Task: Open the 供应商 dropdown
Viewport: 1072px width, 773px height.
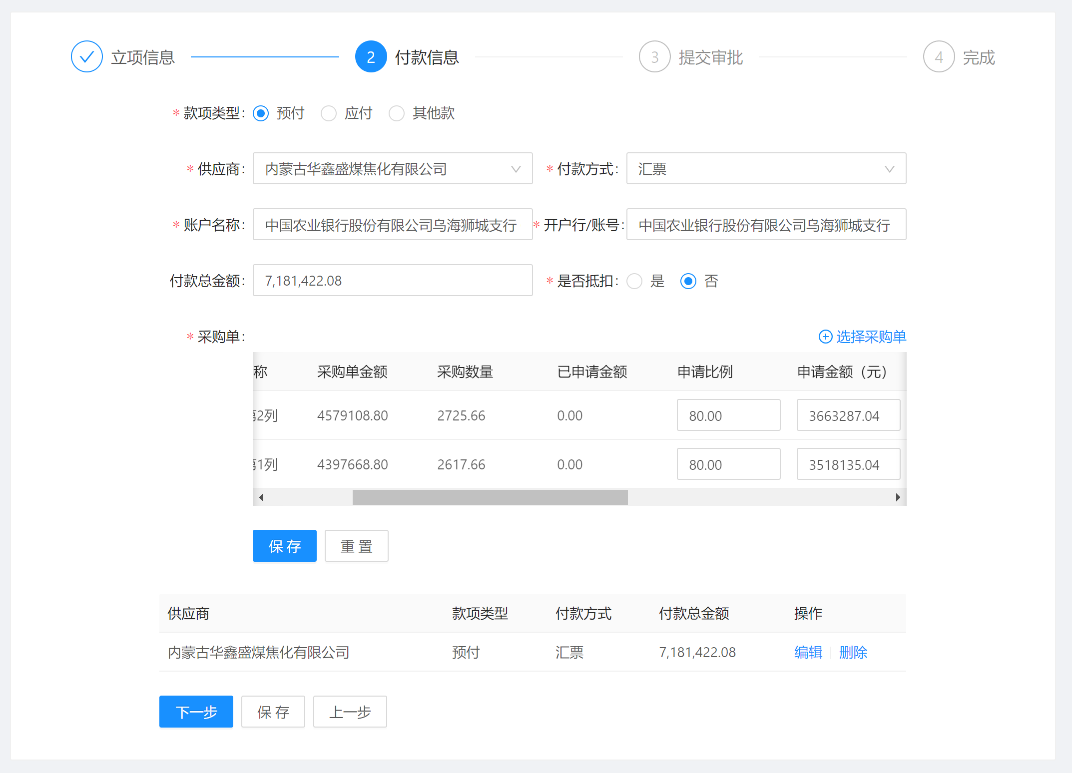Action: (x=392, y=169)
